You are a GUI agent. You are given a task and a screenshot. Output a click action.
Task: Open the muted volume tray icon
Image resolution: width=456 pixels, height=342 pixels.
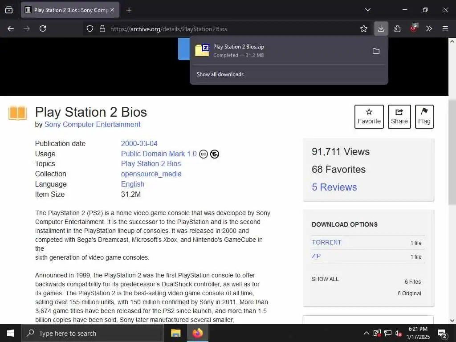[x=399, y=333]
